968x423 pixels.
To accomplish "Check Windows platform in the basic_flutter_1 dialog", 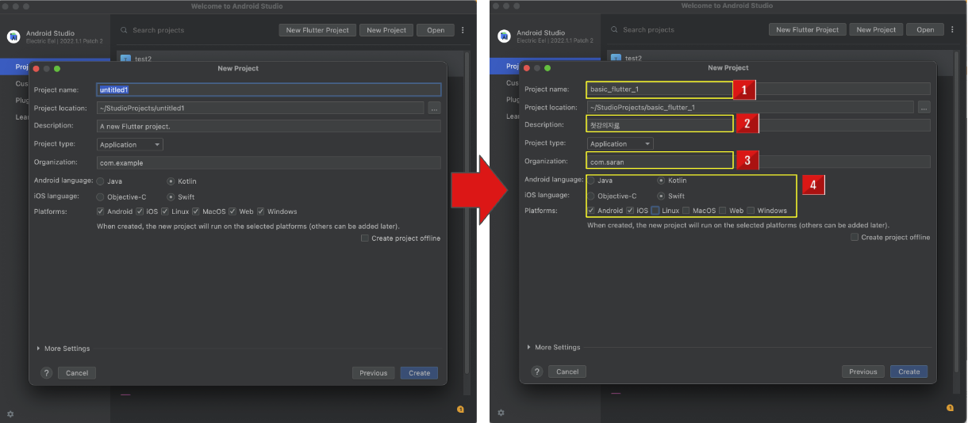I will point(751,211).
